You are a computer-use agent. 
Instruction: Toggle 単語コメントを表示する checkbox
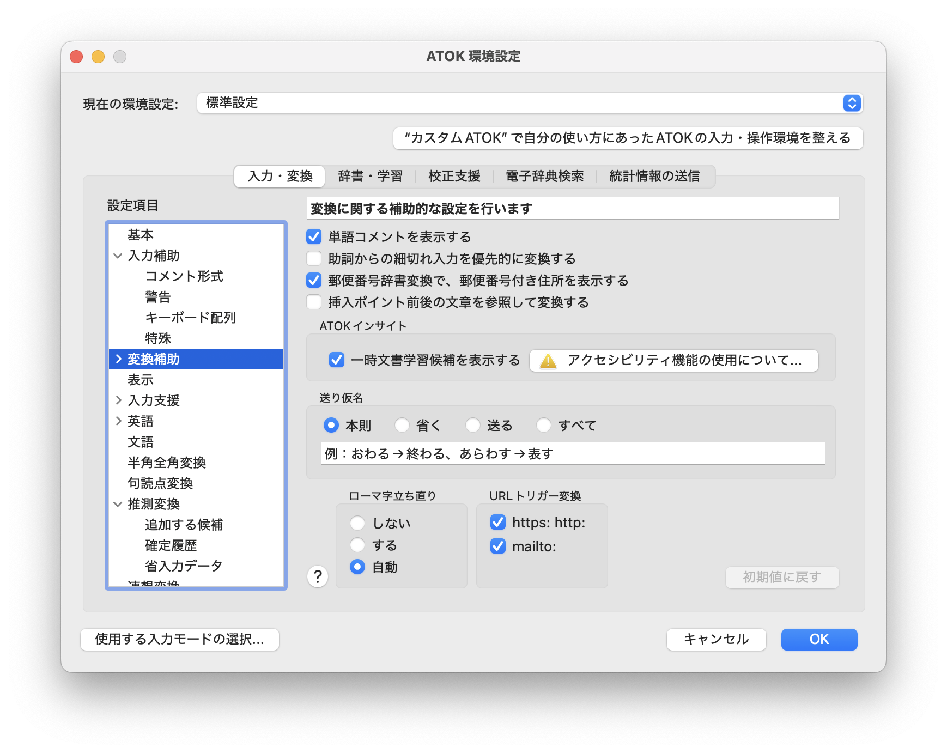click(x=314, y=236)
